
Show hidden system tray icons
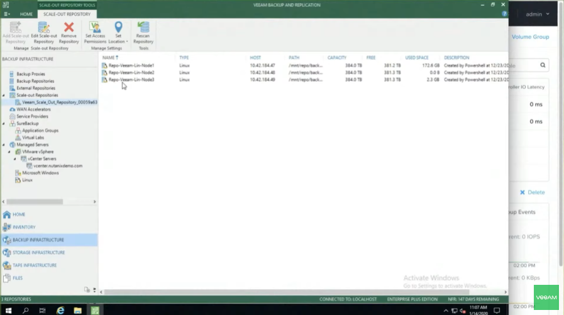tap(446, 311)
